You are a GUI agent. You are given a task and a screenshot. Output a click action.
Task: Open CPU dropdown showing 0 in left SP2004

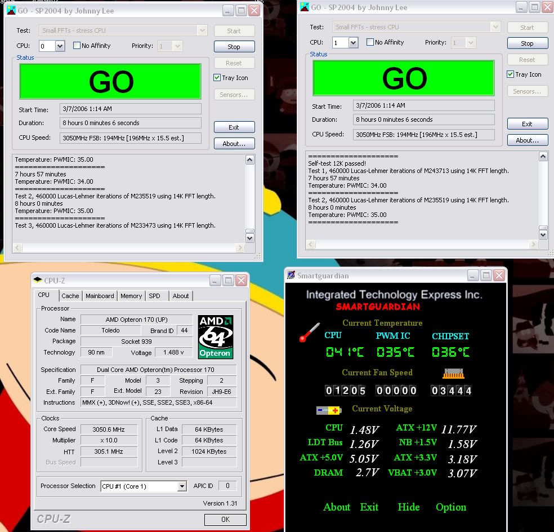pyautogui.click(x=60, y=46)
